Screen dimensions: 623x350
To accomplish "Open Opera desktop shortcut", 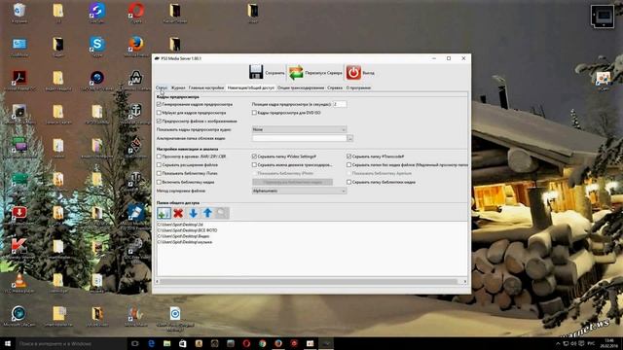I will tap(136, 12).
